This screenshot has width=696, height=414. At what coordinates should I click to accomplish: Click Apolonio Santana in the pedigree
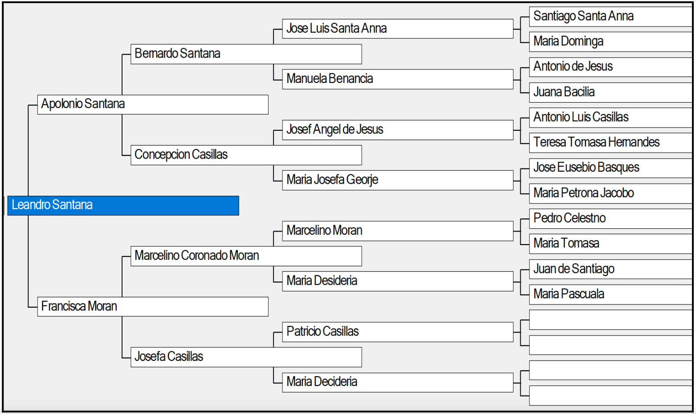coord(153,105)
